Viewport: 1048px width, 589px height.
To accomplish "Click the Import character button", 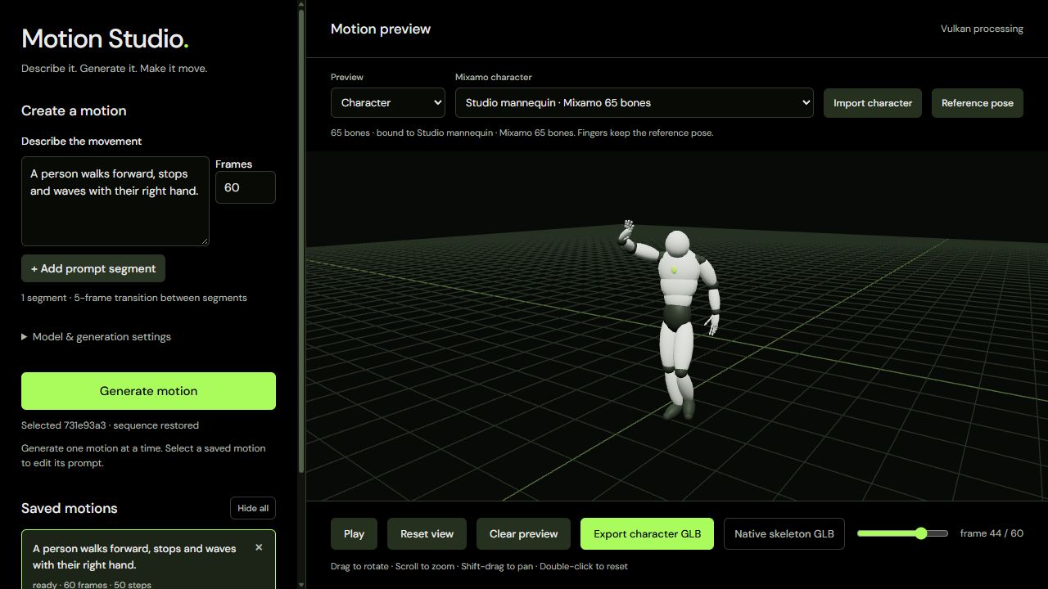I will tap(873, 103).
